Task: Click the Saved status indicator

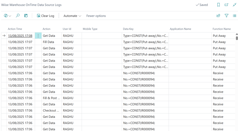Action: (x=202, y=5)
